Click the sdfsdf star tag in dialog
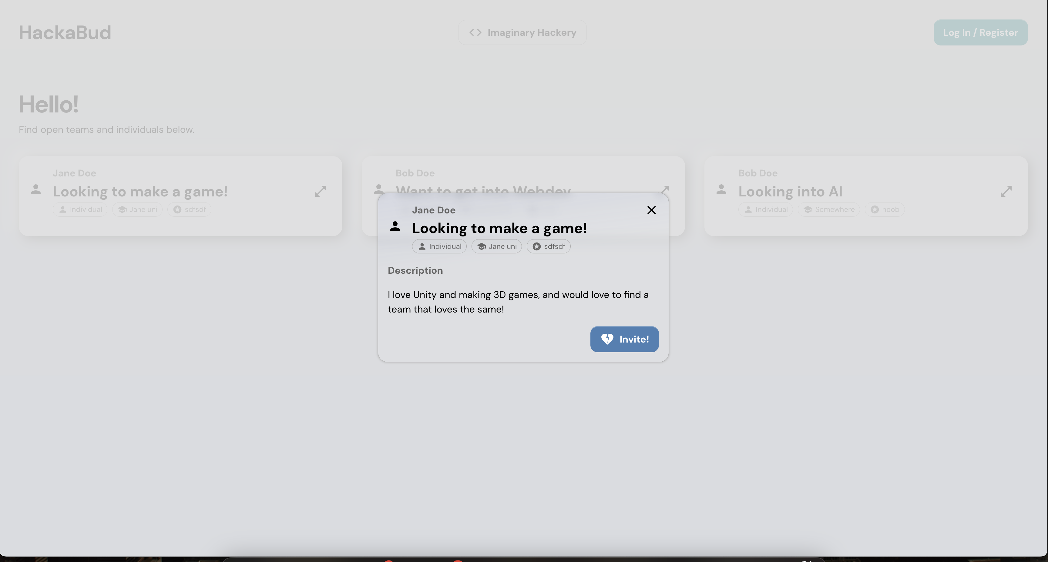Viewport: 1048px width, 562px height. coord(548,246)
